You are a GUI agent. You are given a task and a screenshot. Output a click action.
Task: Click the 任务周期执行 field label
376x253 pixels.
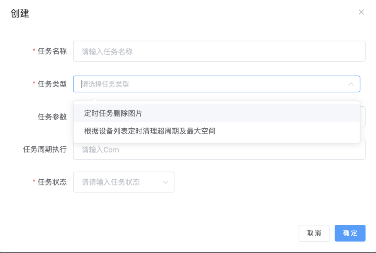[45, 150]
